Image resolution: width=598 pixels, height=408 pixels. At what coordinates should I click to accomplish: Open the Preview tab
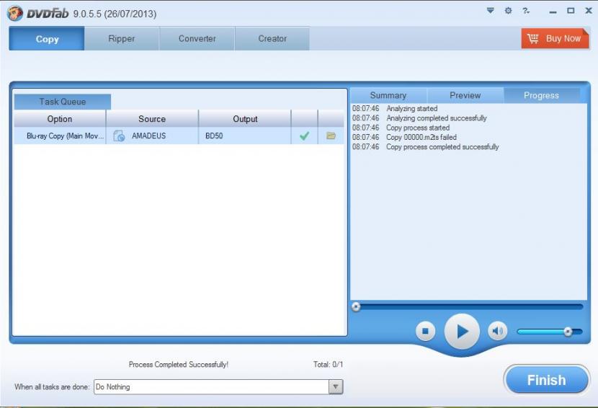pos(465,95)
